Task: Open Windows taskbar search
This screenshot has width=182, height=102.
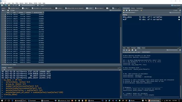Action: 5,101
